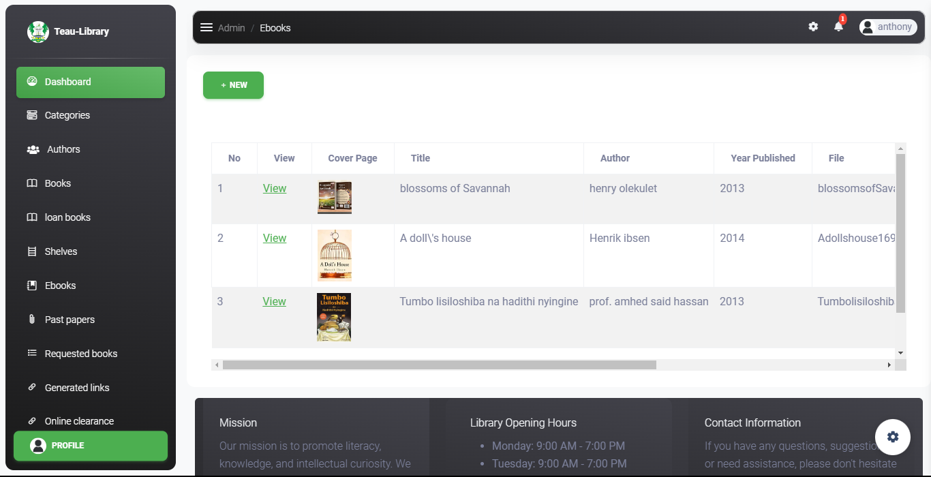Click the table's horizontal scrollbar right arrow
The image size is (931, 477).
(889, 365)
